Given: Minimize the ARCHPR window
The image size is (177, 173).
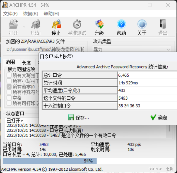Looking at the screenshot, I should (132, 5).
